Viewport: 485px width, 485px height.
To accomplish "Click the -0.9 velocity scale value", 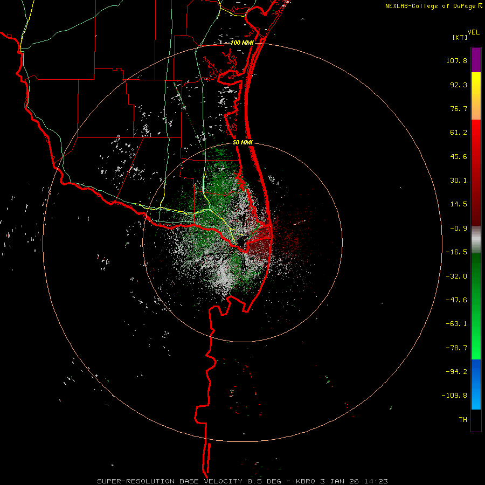I will pos(459,228).
